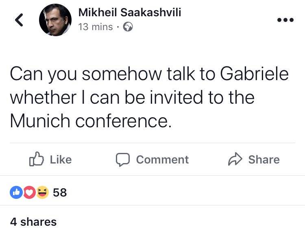
Task: Click the laughing Haha reaction emoji
Action: 41,192
